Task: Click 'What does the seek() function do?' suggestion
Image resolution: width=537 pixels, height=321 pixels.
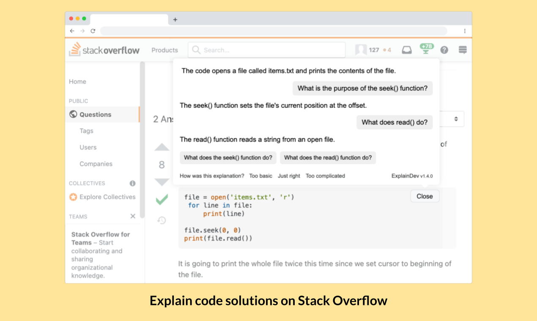Action: click(228, 158)
